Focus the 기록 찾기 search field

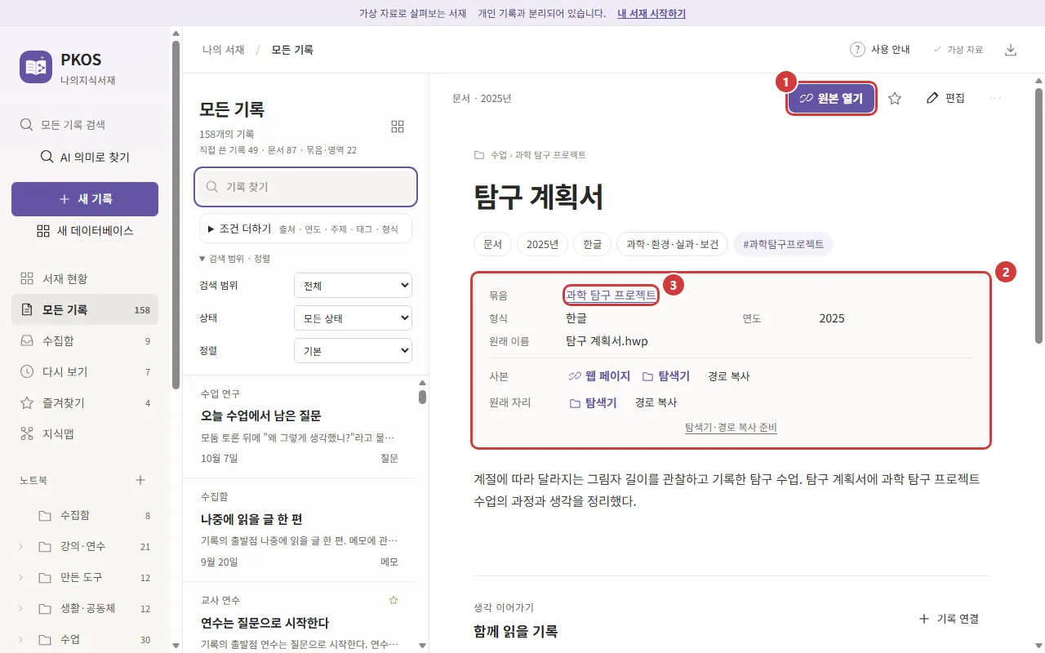pos(305,187)
